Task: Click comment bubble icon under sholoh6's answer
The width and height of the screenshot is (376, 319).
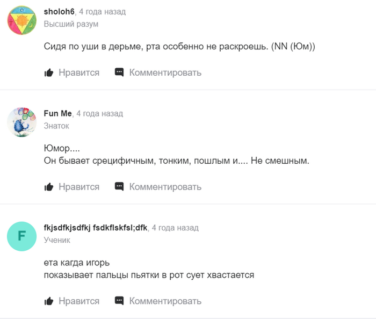Action: (x=119, y=73)
